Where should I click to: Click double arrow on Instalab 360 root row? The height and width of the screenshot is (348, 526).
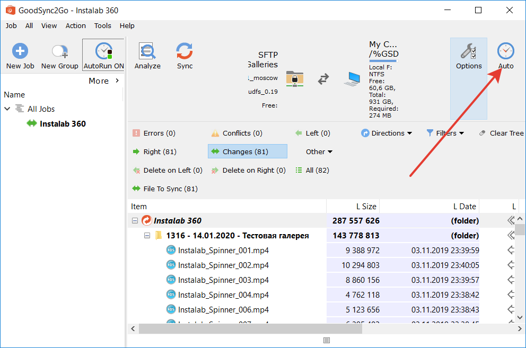point(511,220)
